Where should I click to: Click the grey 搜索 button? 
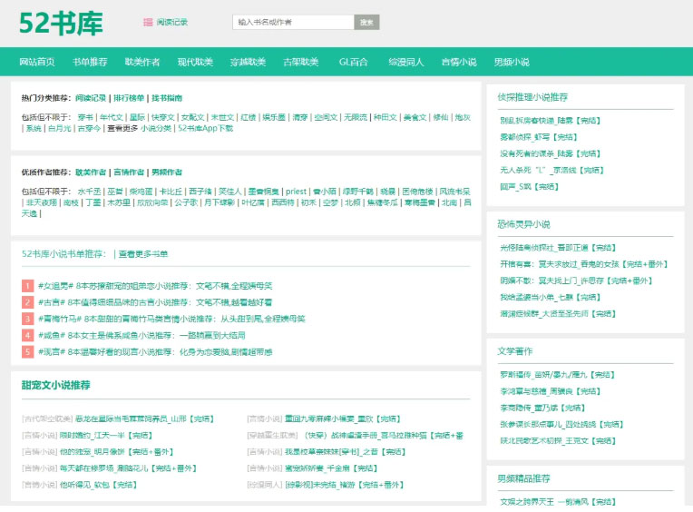point(366,22)
